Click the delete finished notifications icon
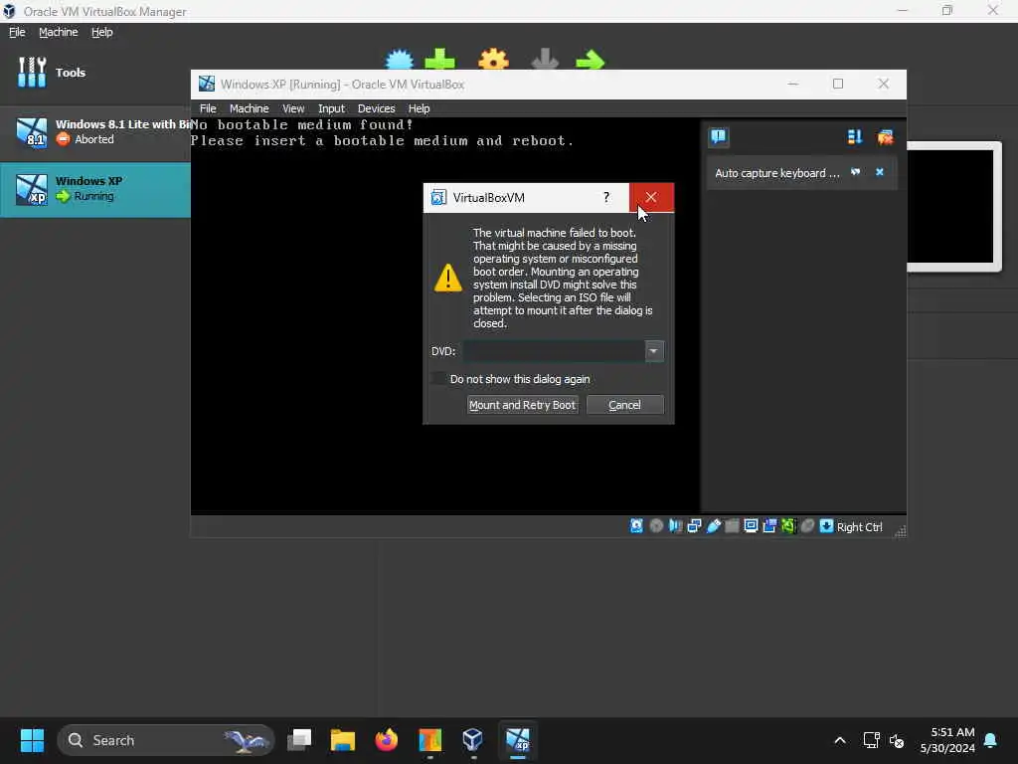 (x=885, y=136)
